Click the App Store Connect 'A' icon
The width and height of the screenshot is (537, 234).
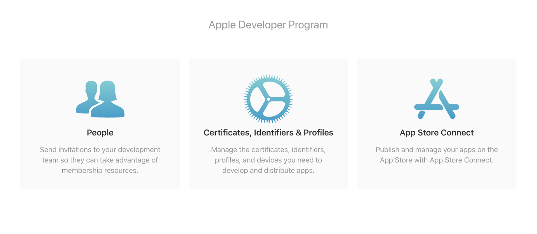pyautogui.click(x=437, y=99)
